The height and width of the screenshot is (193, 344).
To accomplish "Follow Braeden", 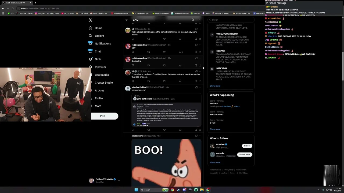I will [x=247, y=146].
